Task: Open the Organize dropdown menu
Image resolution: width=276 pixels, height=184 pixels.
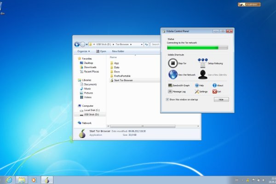Action: click(83, 52)
